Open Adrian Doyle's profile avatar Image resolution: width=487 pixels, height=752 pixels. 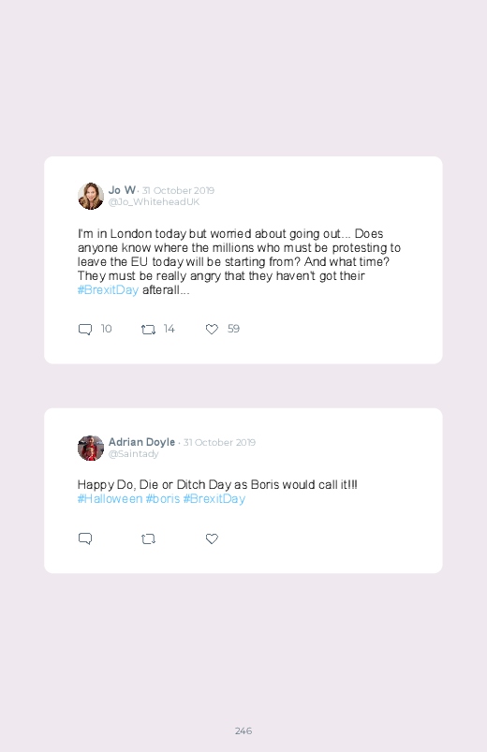(91, 448)
